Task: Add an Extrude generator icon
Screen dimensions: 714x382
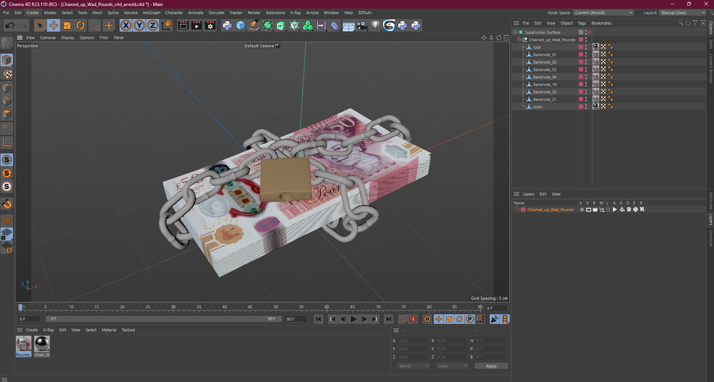Action: [281, 25]
